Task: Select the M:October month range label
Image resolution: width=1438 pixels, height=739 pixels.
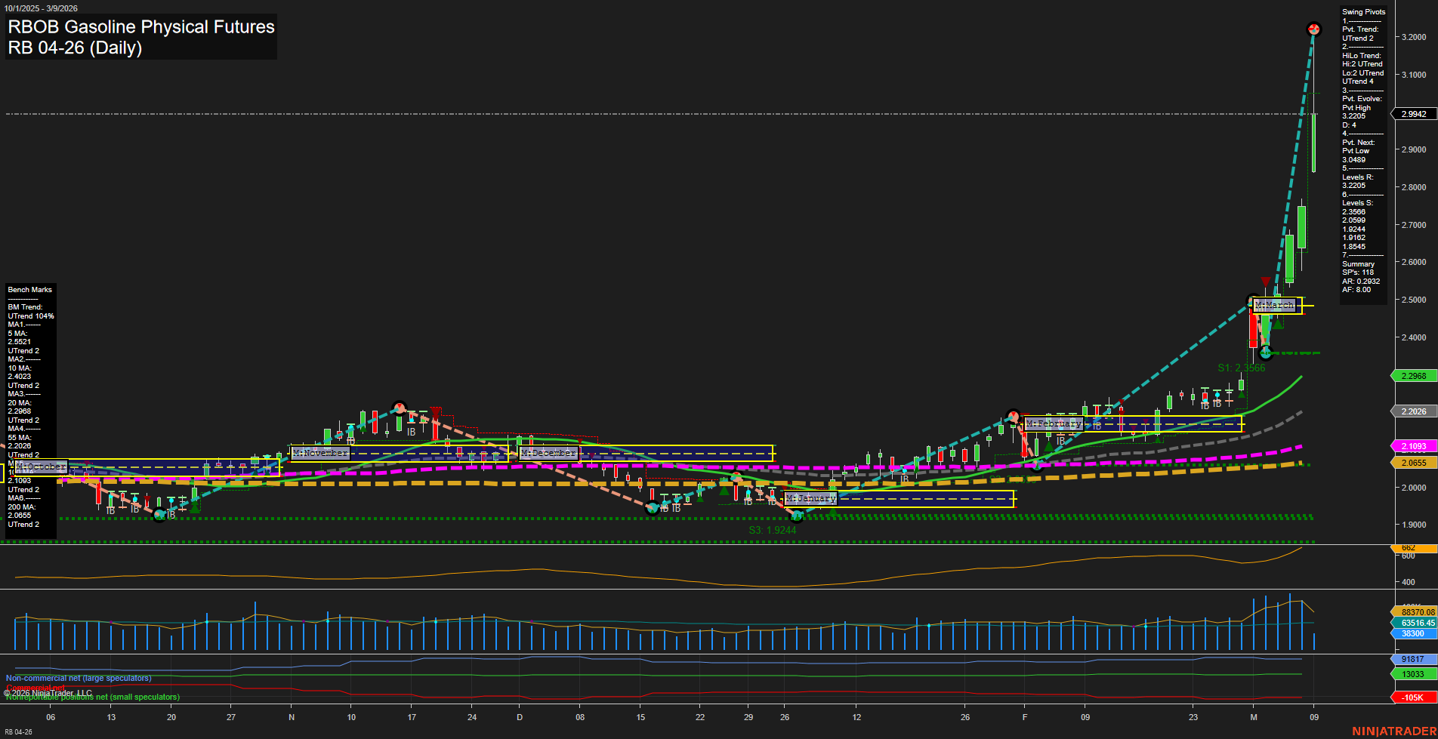Action: point(39,466)
